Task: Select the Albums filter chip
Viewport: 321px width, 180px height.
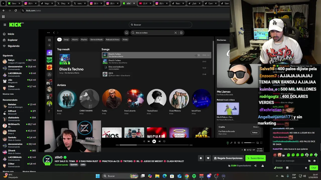Action: [75, 39]
